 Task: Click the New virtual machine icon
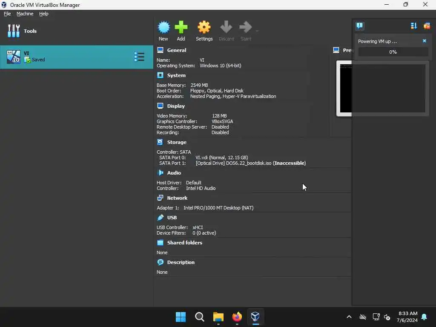point(163,27)
